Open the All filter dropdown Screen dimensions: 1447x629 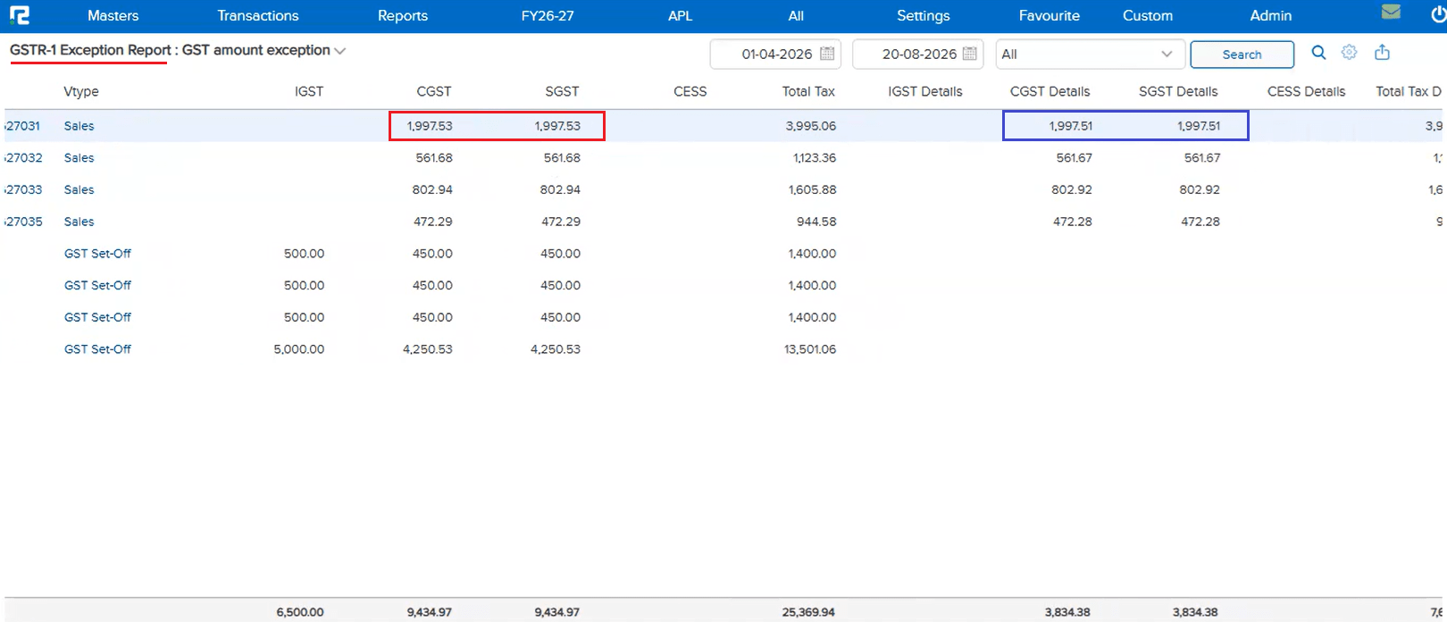click(1091, 54)
